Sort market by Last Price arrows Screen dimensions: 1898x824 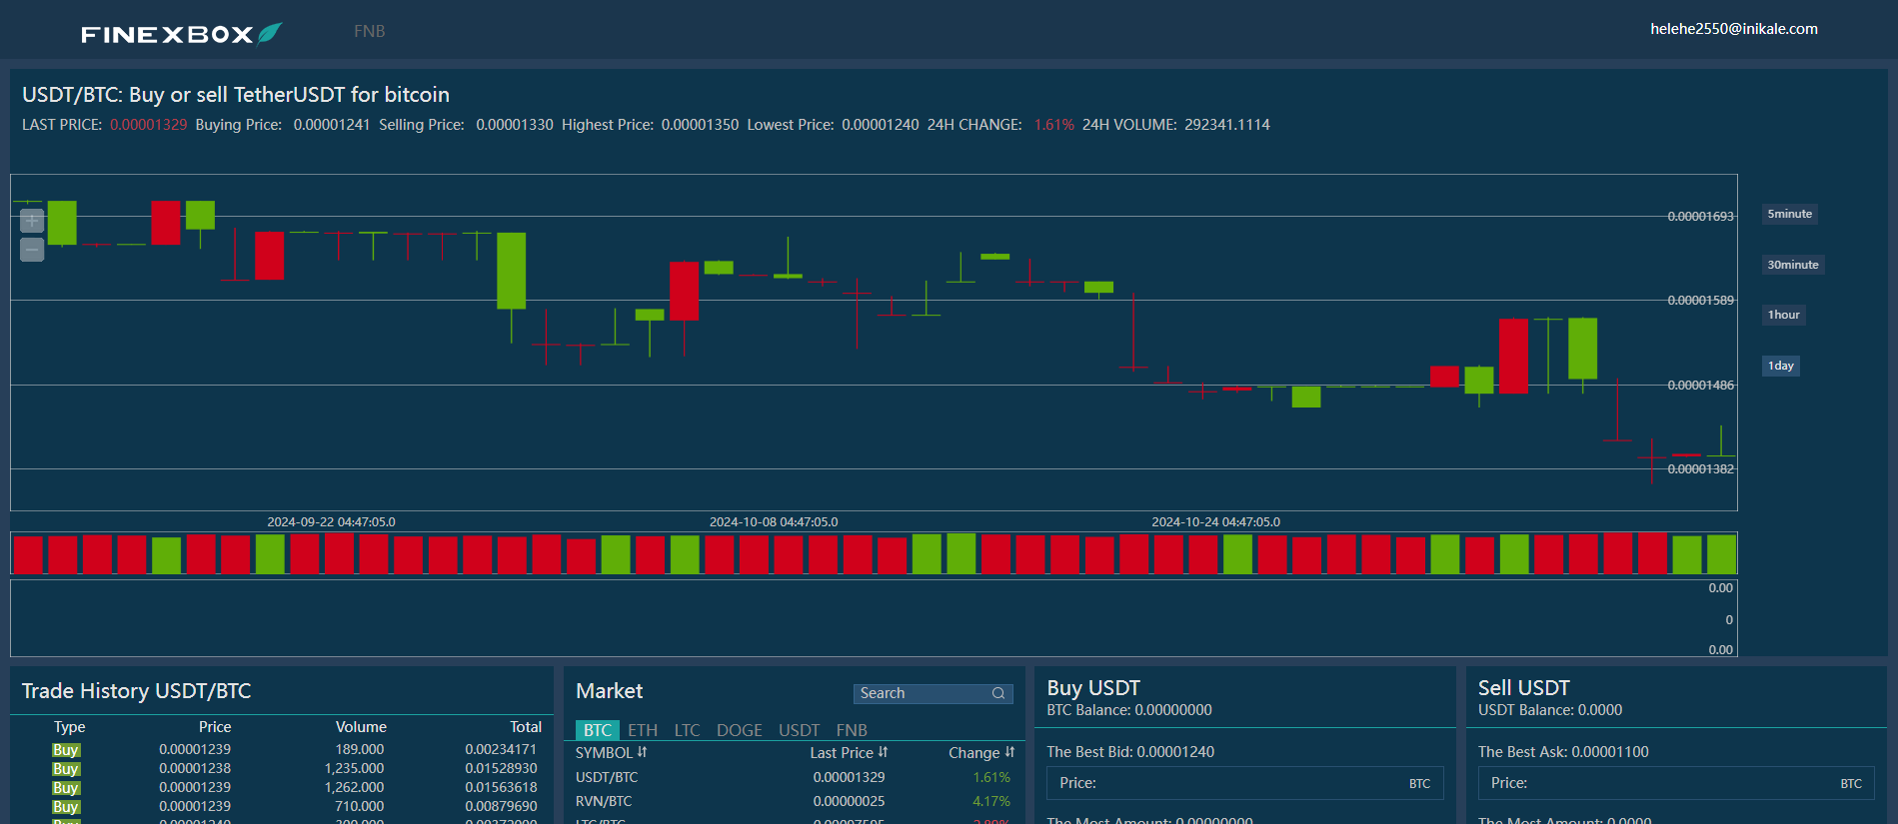pos(883,752)
